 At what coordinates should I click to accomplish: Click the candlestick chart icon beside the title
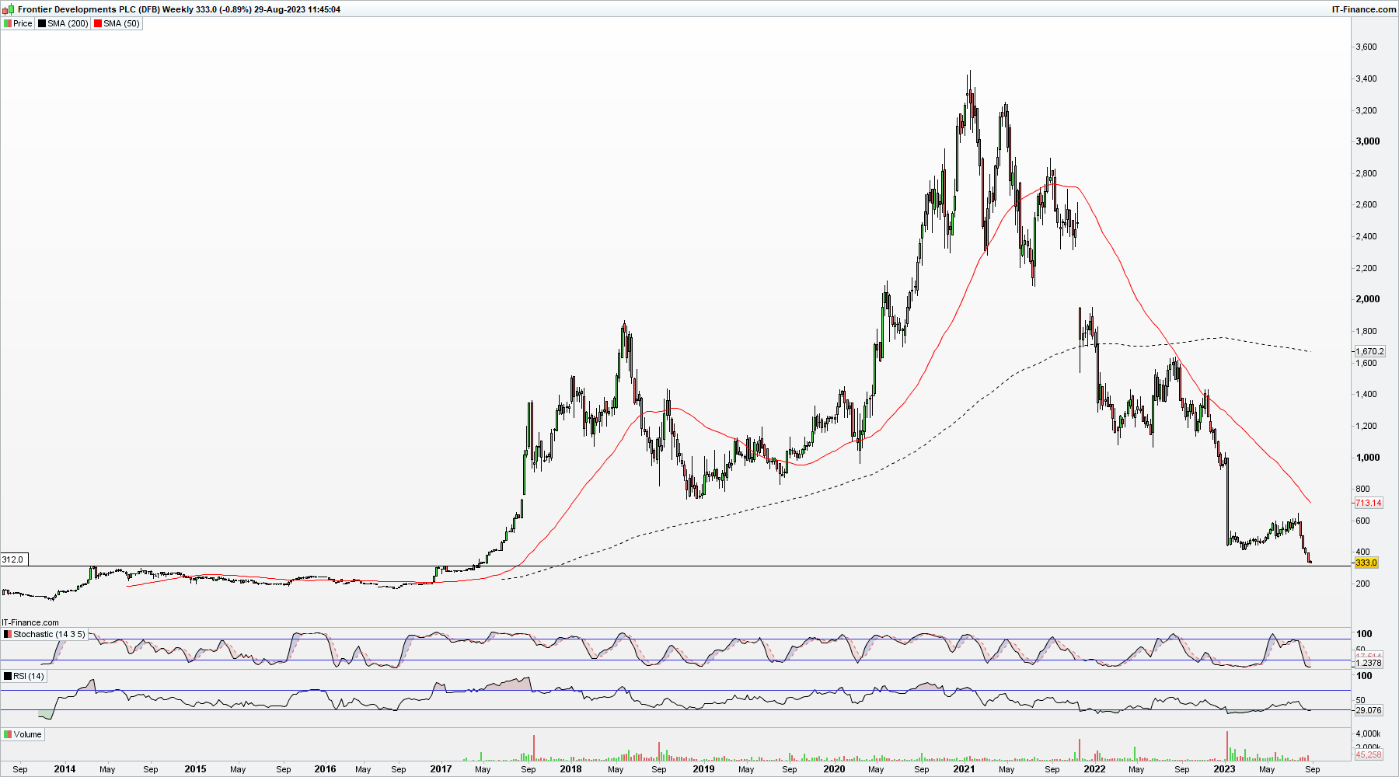9,9
